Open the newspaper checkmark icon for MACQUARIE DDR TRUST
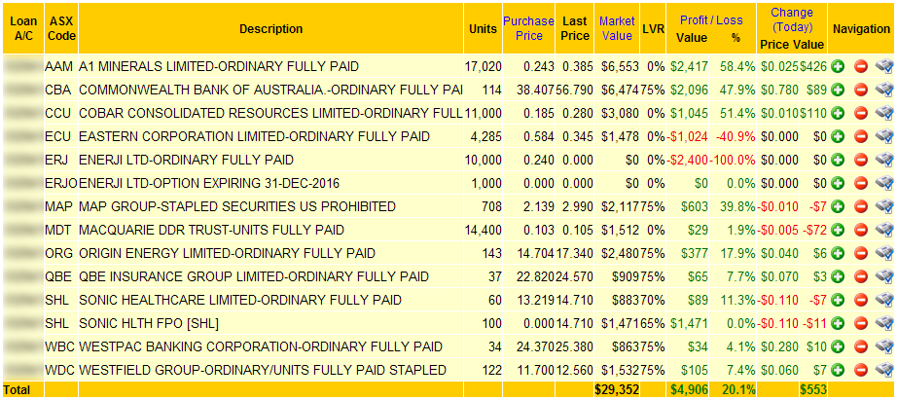 click(883, 230)
